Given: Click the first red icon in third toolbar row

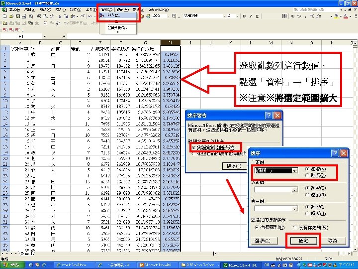Looking at the screenshot, I should coord(5,30).
